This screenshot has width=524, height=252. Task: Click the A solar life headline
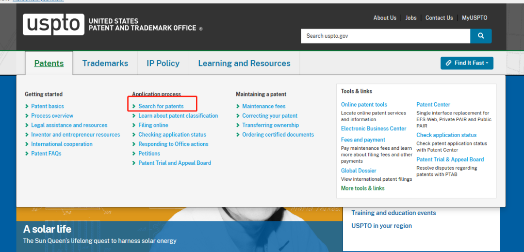point(47,229)
